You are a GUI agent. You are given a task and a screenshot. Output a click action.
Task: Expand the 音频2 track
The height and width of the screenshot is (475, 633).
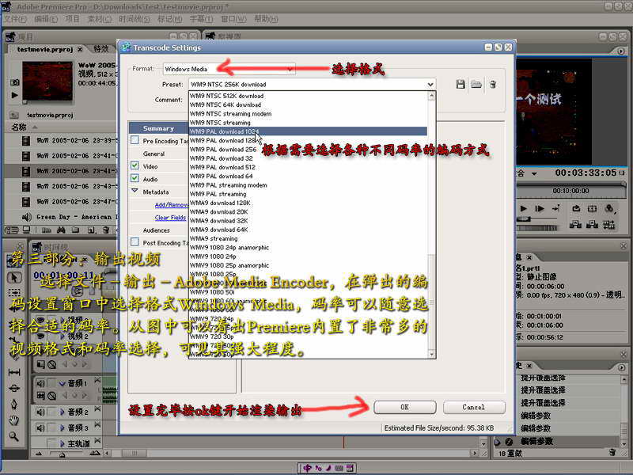pos(63,412)
